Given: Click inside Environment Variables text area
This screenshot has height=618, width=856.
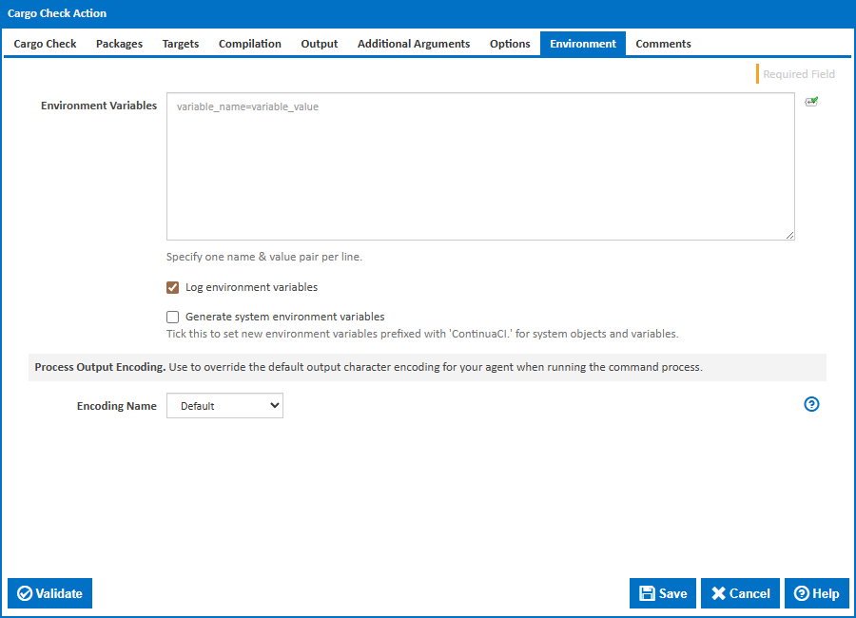Looking at the screenshot, I should (x=480, y=166).
